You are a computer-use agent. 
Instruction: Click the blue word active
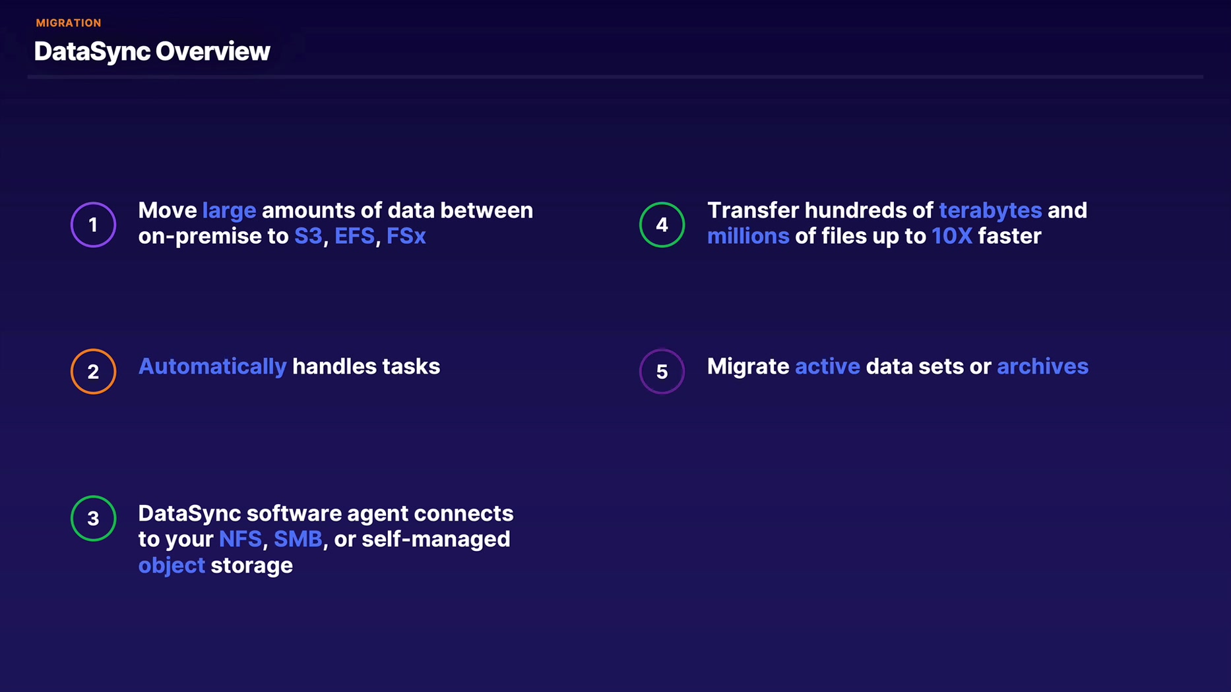tap(827, 366)
